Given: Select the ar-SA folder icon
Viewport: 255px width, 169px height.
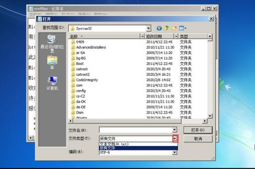Looking at the screenshot, I should [x=73, y=53].
